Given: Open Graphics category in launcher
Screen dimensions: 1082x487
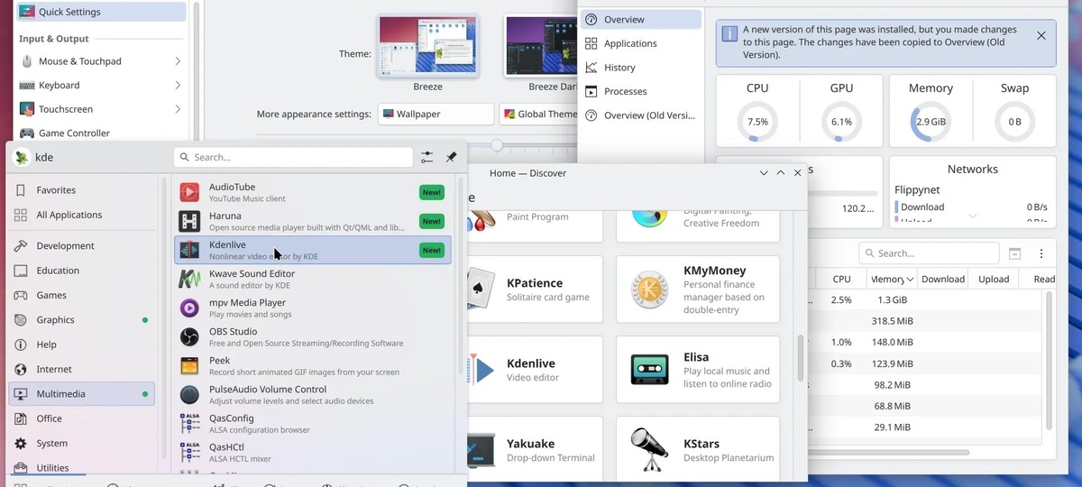Looking at the screenshot, I should pyautogui.click(x=83, y=319).
